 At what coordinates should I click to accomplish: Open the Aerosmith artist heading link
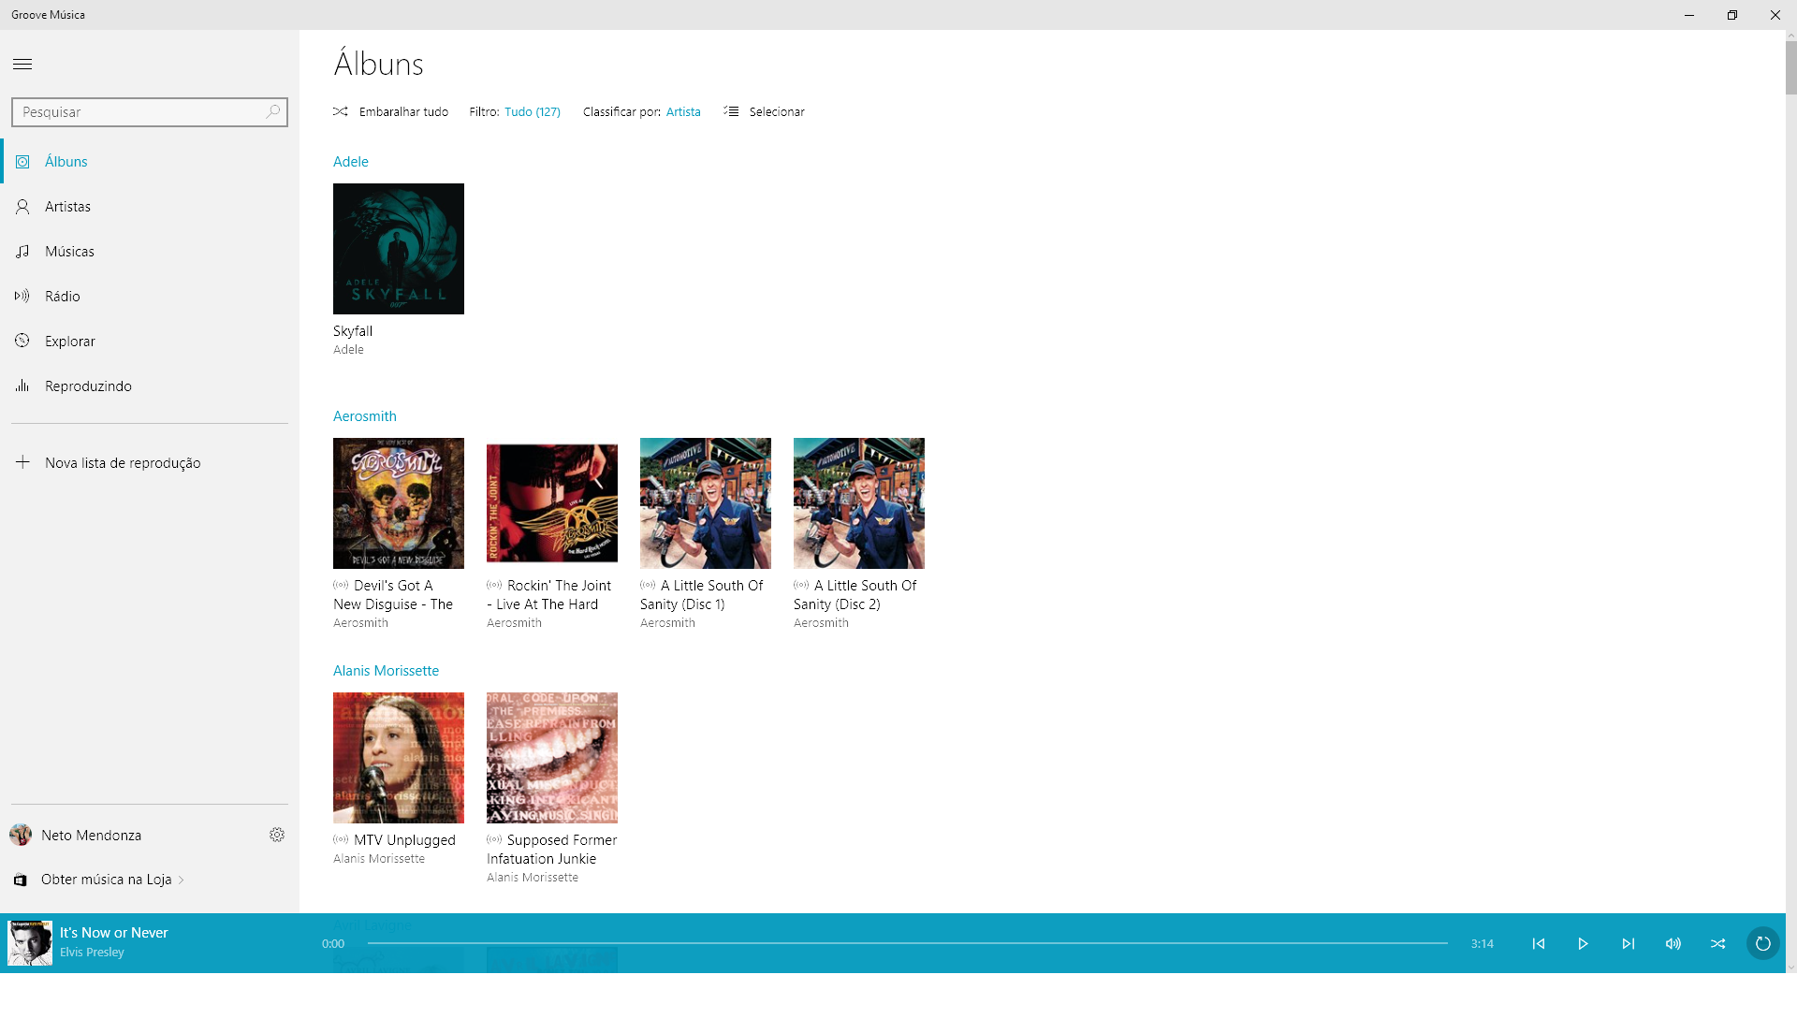(365, 416)
